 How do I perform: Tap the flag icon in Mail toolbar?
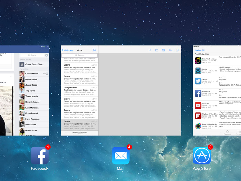coord(150,50)
